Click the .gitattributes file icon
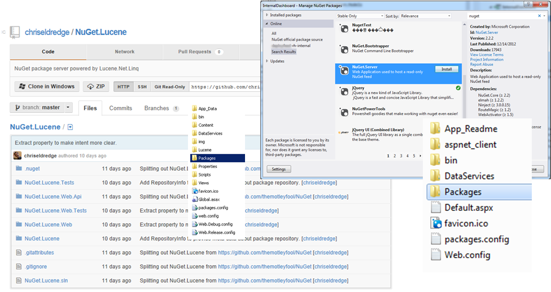Viewport: 551px width, 292px height. [19, 253]
